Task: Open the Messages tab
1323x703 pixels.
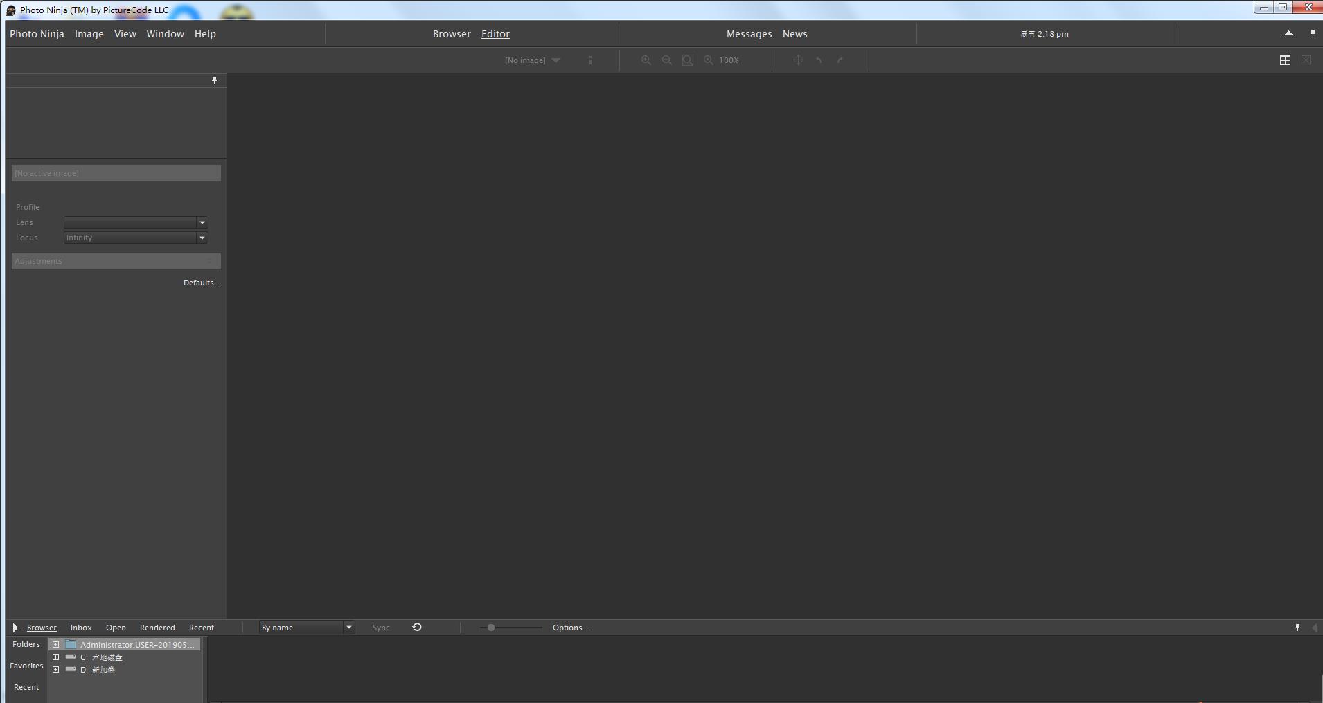Action: coord(749,34)
